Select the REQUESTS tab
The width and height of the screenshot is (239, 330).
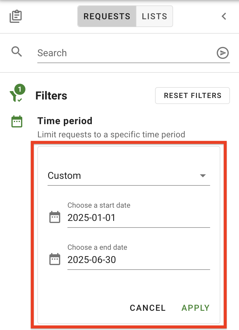[x=107, y=16]
